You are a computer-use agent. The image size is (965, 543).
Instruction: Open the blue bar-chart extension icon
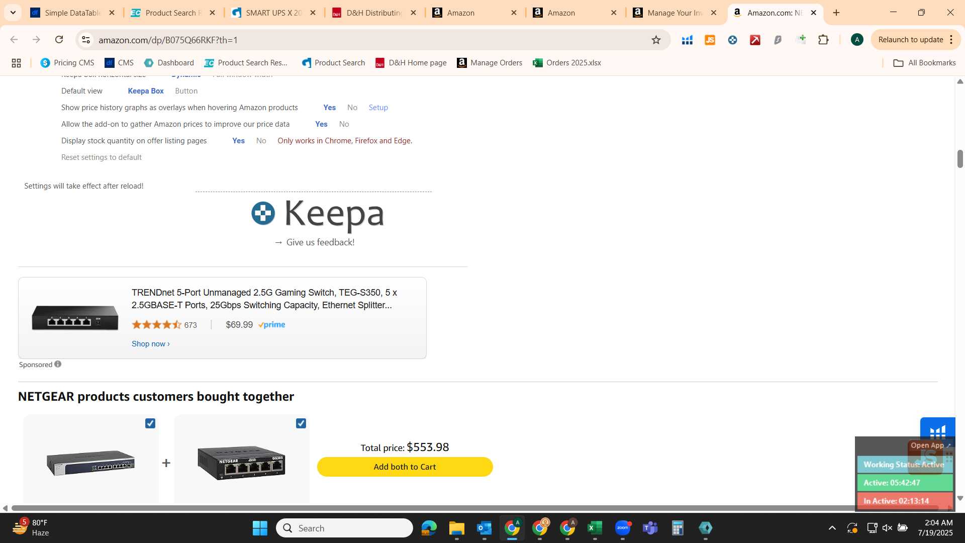coord(687,40)
